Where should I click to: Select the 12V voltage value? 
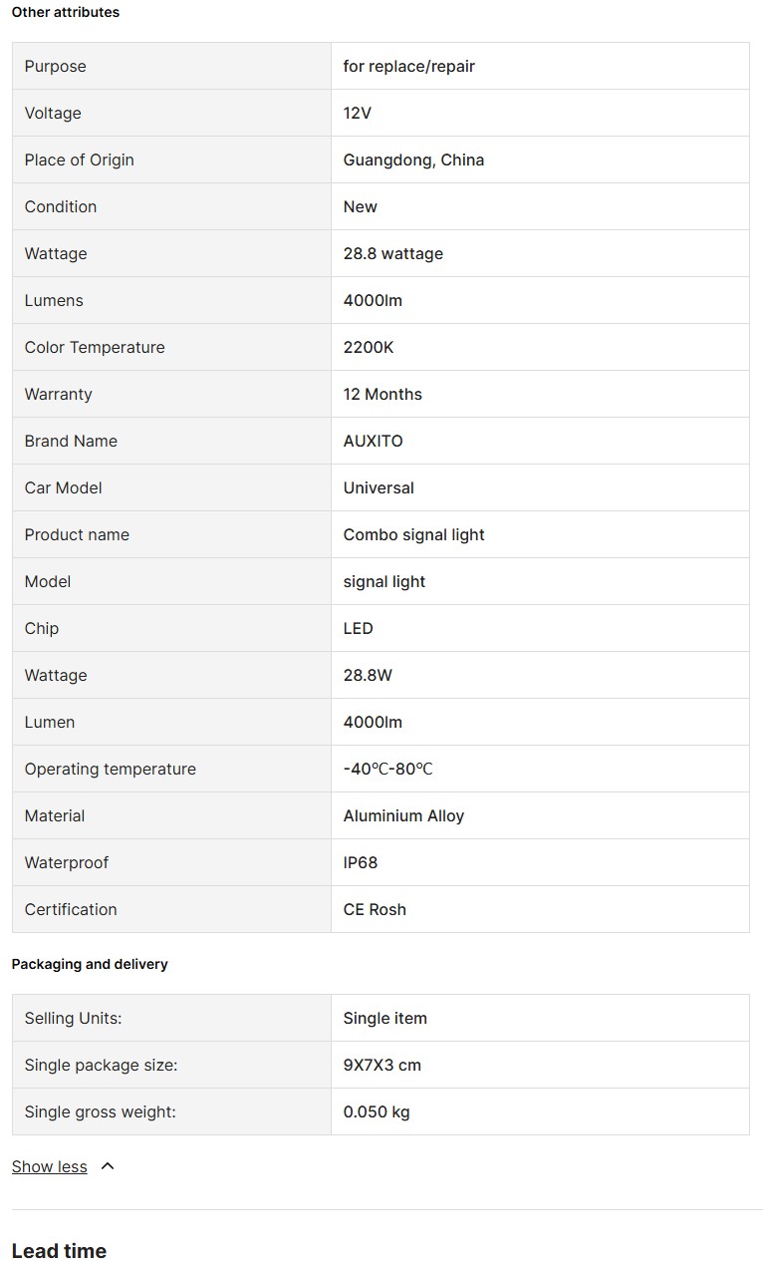tap(358, 113)
